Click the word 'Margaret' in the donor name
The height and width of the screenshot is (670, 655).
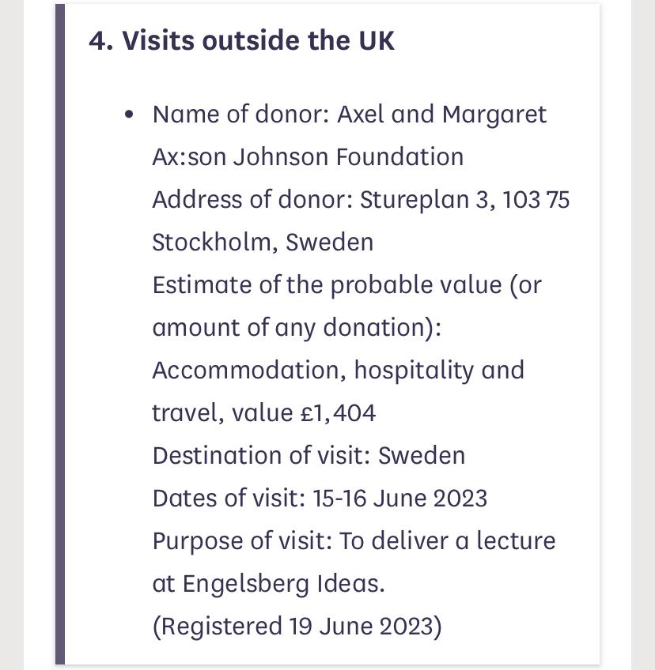click(494, 115)
